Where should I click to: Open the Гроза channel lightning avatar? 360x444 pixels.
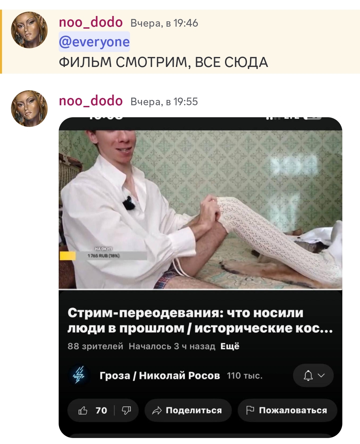tap(79, 375)
